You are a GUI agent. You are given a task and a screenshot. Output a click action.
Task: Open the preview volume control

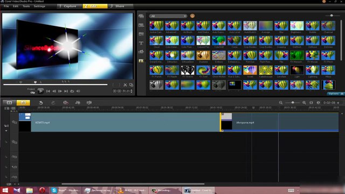(78, 91)
